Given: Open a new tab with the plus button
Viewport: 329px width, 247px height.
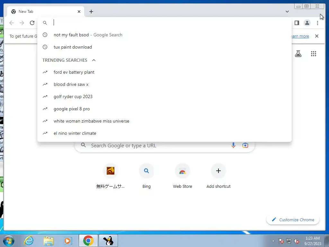Looking at the screenshot, I should pyautogui.click(x=91, y=12).
